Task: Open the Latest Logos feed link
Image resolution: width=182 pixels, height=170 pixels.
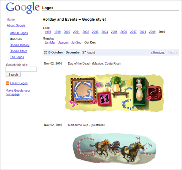Action: coord(19,83)
